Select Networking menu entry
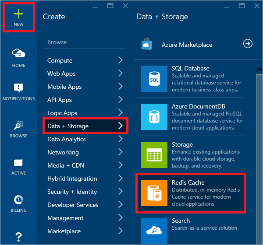Screen dimensions: 263x245 click(x=63, y=152)
